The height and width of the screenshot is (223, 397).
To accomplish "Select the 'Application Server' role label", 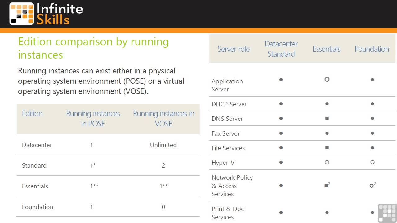I will [x=227, y=85].
